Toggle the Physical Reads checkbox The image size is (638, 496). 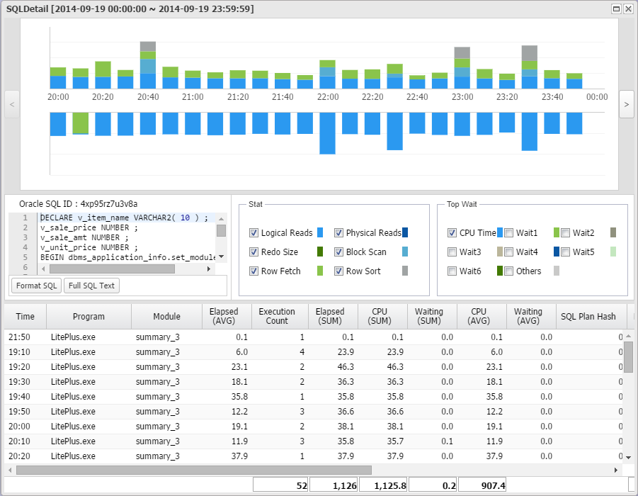point(338,232)
